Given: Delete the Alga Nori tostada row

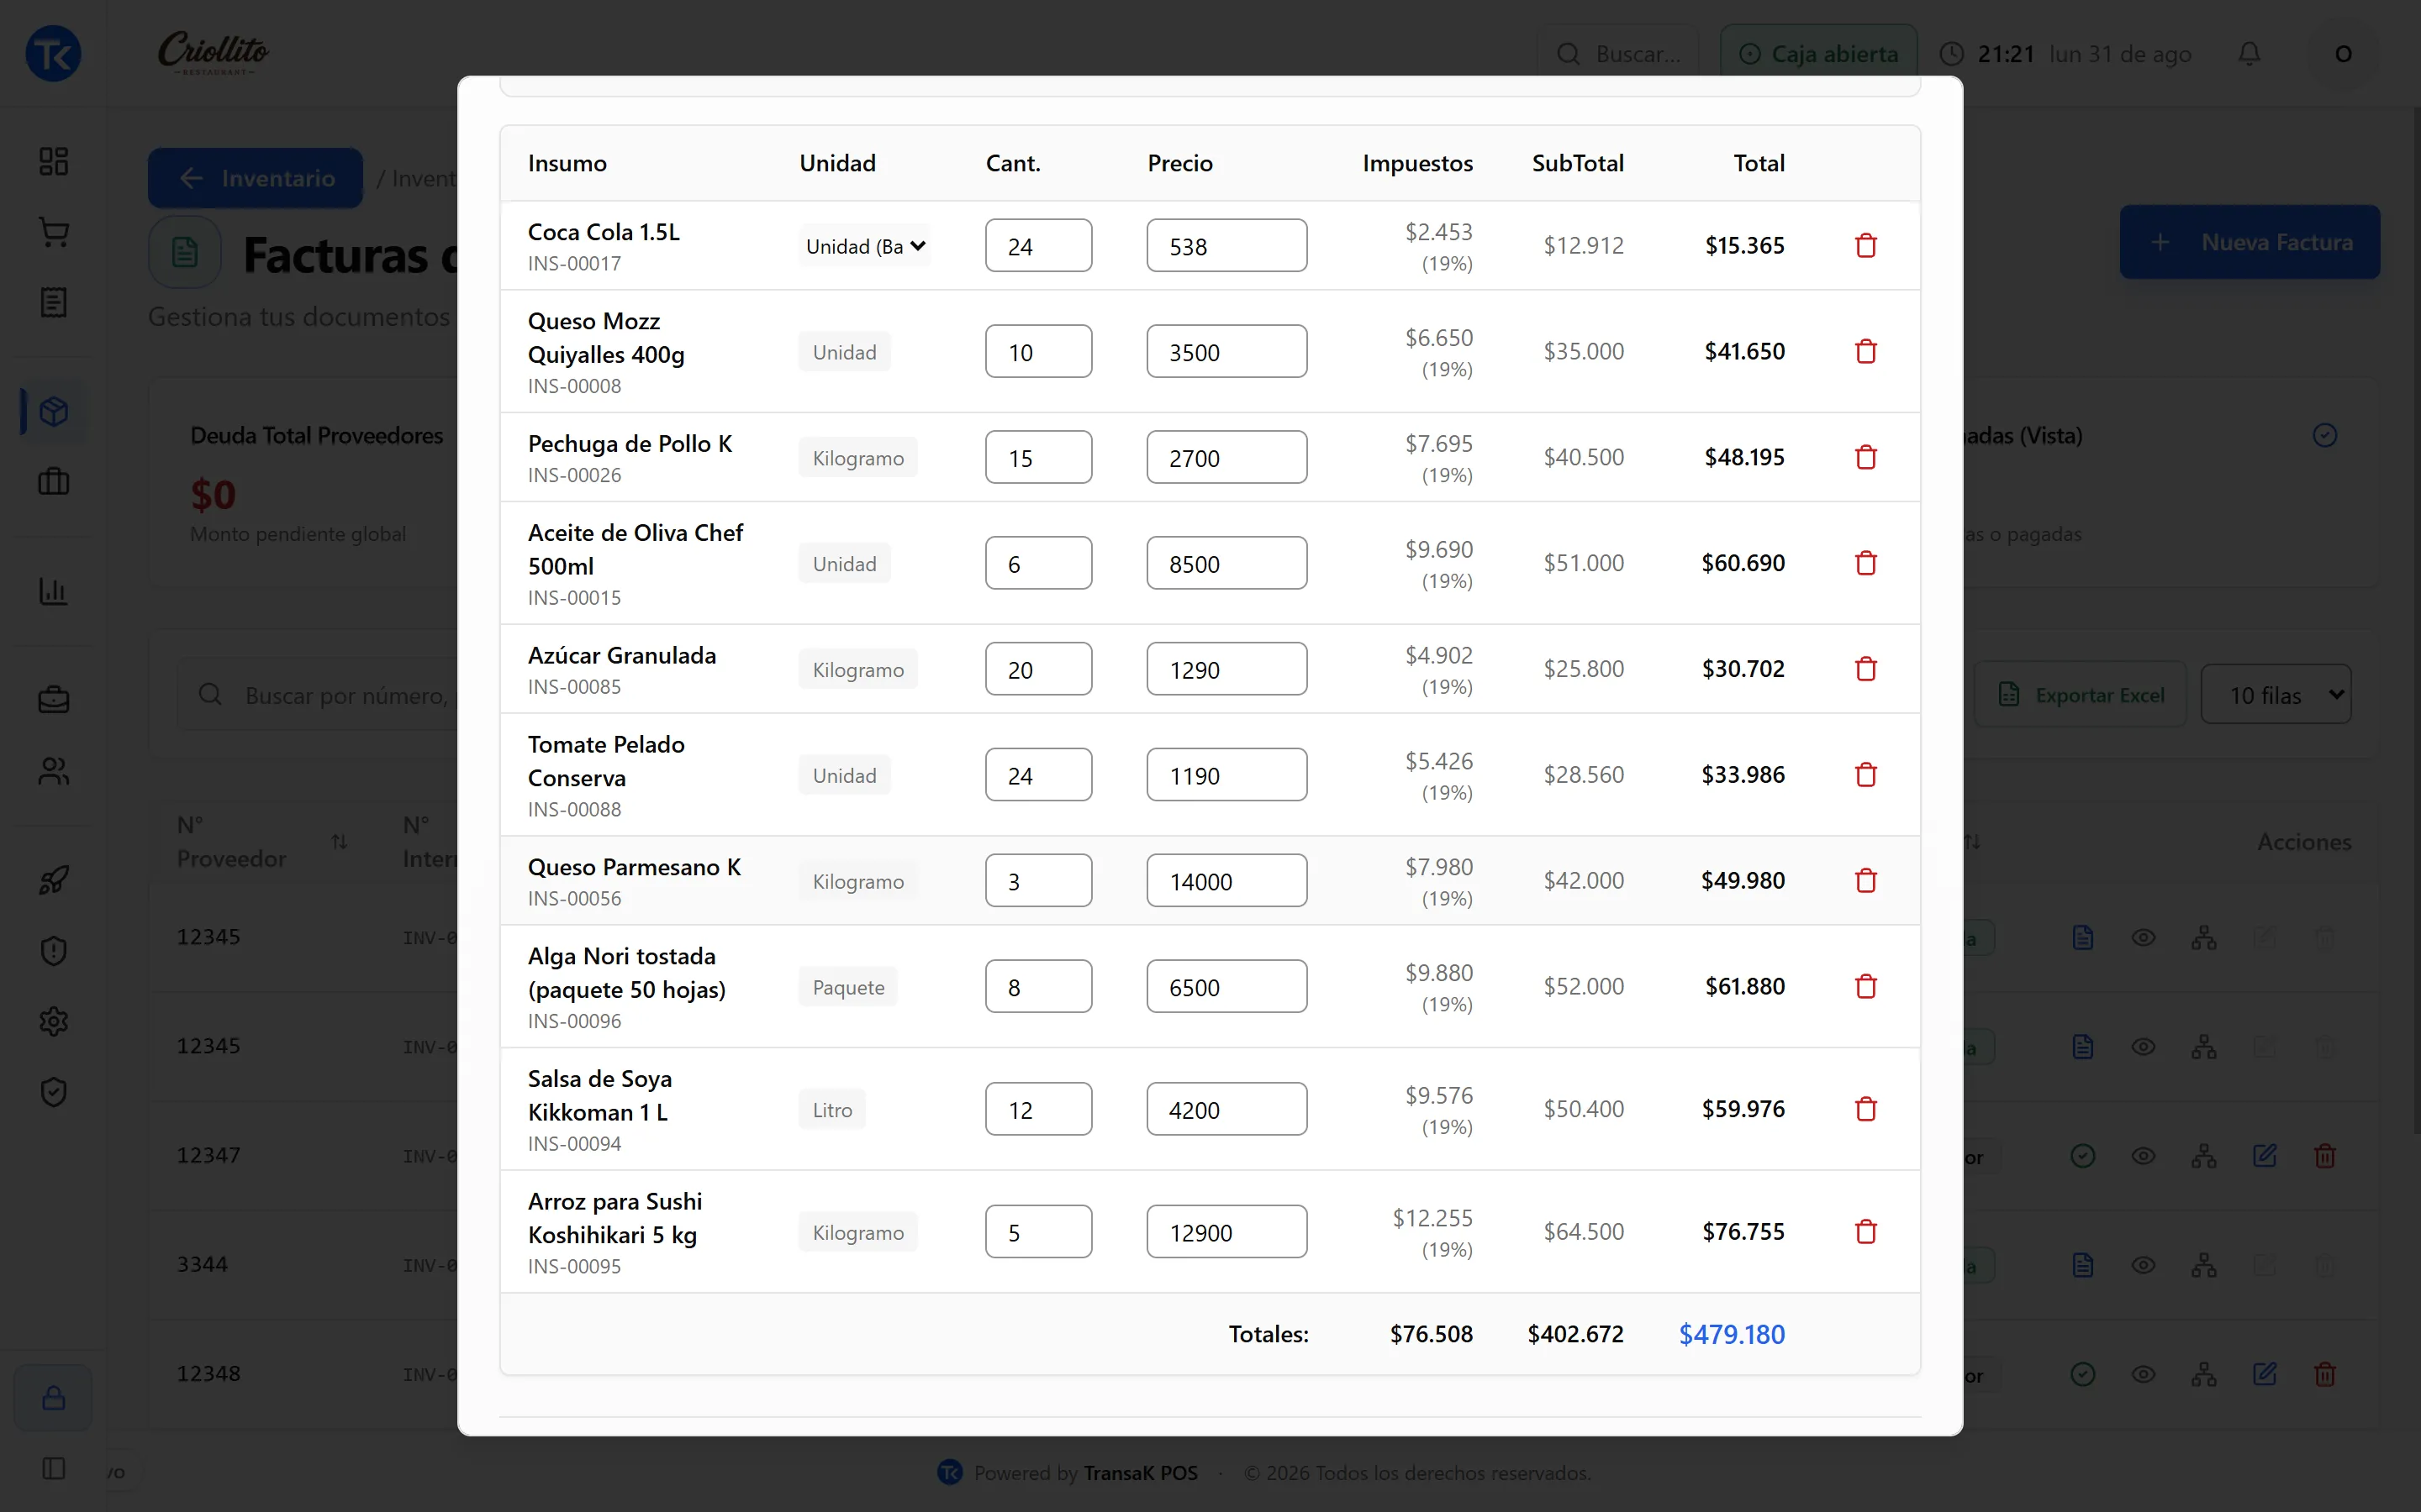Looking at the screenshot, I should click(1866, 987).
